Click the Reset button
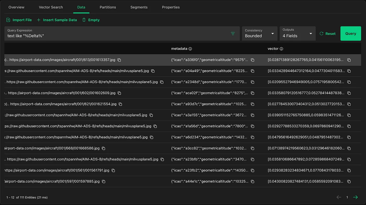 click(328, 34)
